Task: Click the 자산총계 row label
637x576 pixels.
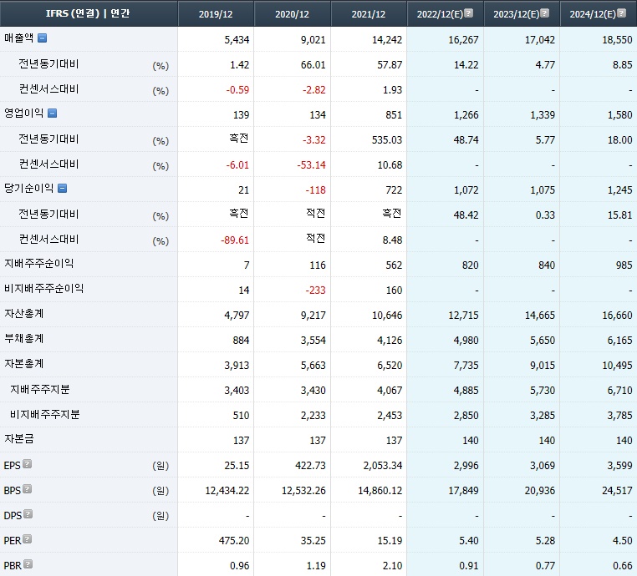Action: point(24,314)
